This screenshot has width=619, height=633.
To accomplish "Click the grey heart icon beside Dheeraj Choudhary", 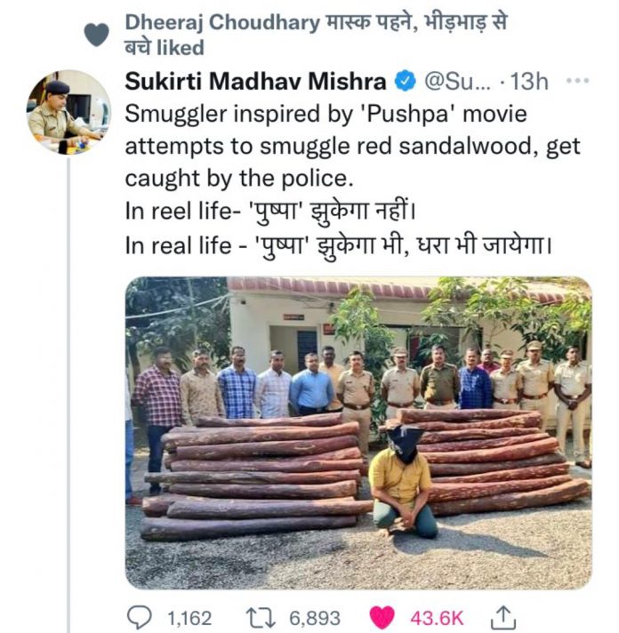I will 96,34.
